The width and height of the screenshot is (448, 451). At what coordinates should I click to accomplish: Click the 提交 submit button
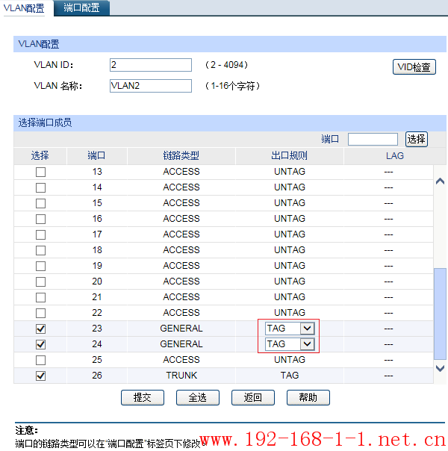click(143, 397)
